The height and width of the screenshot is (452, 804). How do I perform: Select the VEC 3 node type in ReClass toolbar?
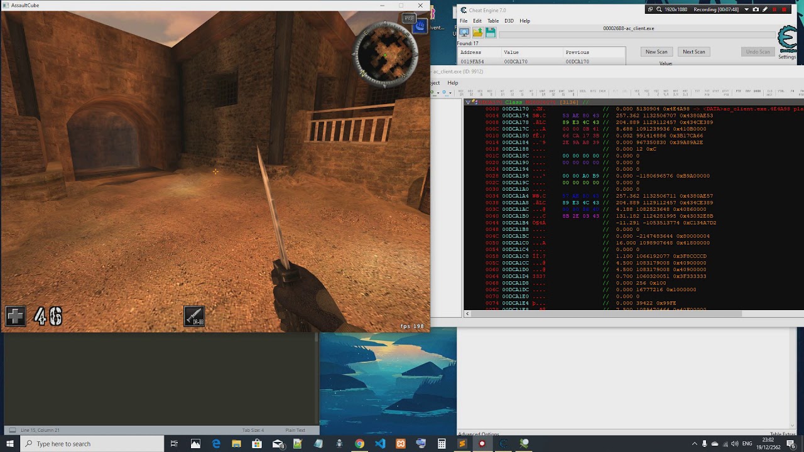tap(646, 92)
